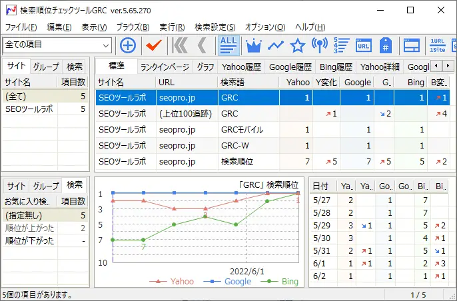
Task: Click the line chart trend icon
Action: click(276, 45)
